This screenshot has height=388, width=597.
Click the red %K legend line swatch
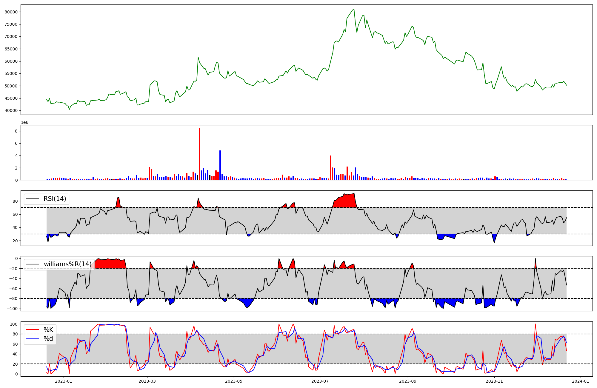33,330
